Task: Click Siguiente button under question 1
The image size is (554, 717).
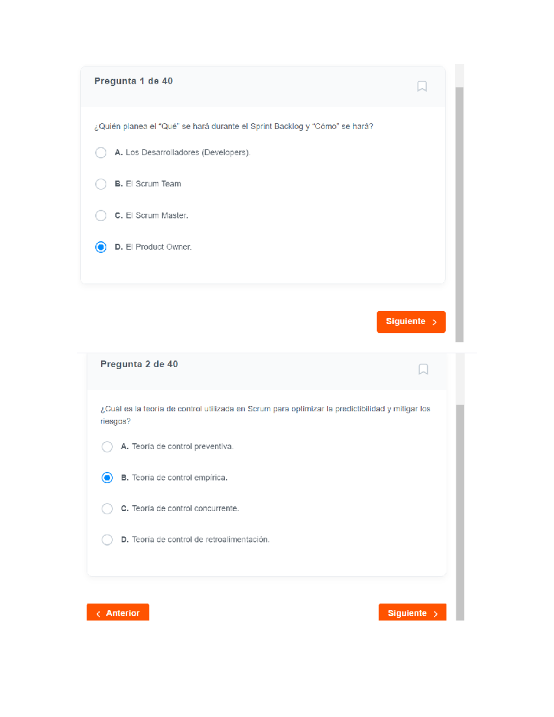Action: point(410,322)
